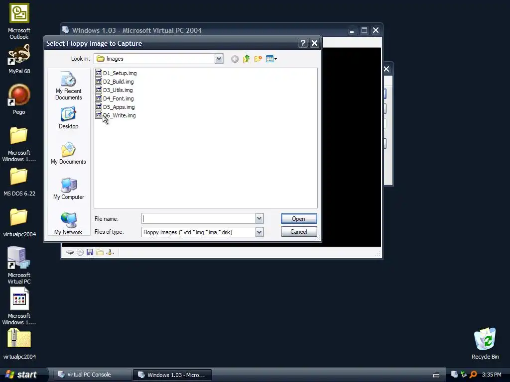Click the orange magnifier tray icon
Viewport: 510px width, 382px height.
coord(473,375)
